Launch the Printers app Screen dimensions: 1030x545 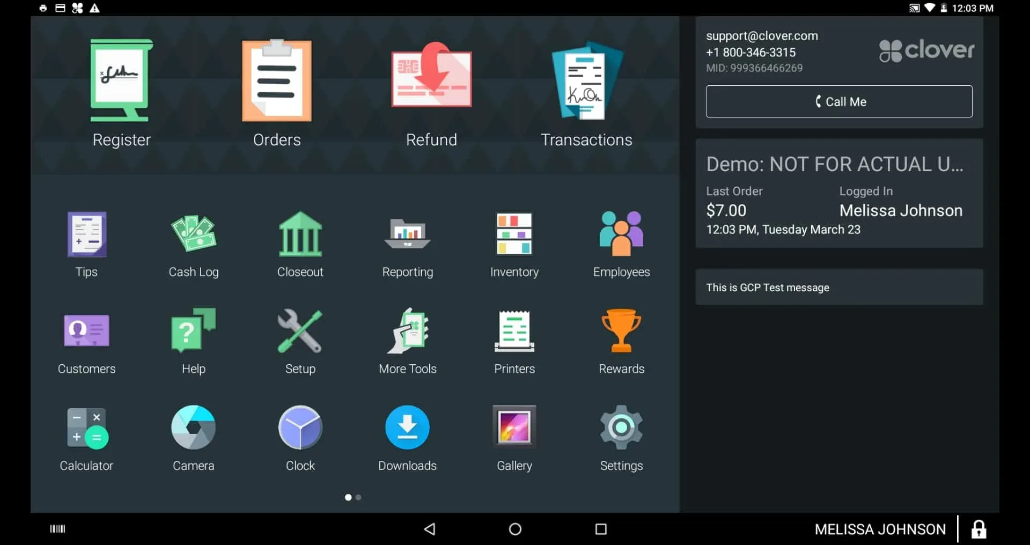coord(514,342)
